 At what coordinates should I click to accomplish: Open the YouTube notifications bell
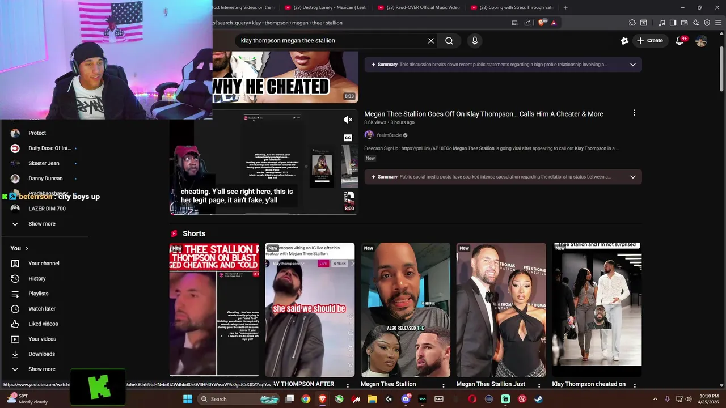[679, 41]
